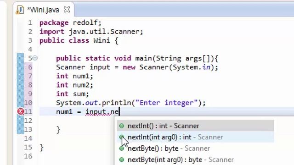294x165 pixels.
Task: Click the Java file icon on Wini.java tab
Action: [x=20, y=10]
